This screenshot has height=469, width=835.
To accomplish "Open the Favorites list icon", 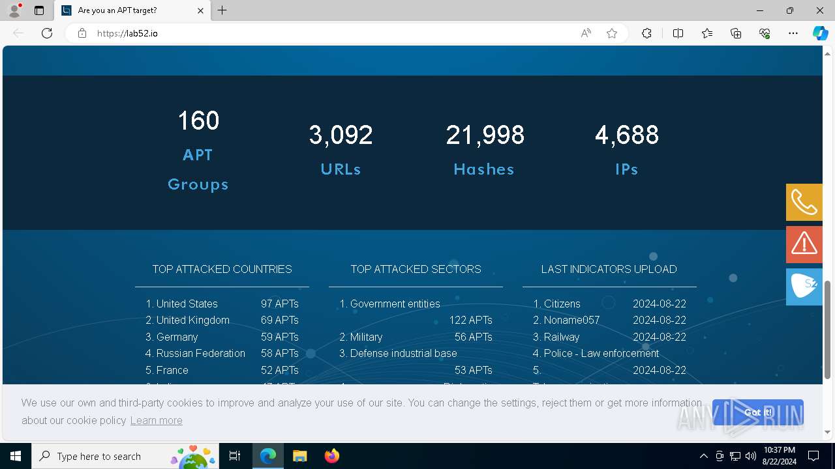I will [x=707, y=33].
